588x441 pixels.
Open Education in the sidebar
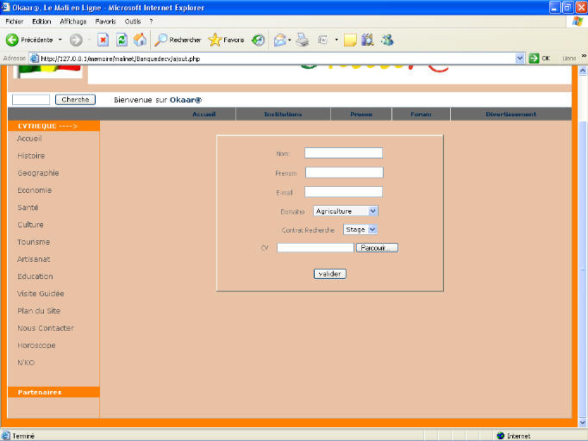(35, 276)
